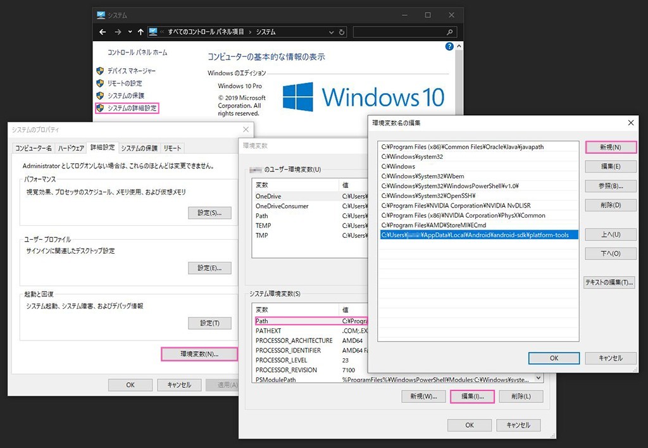
Task: Select C:¥Windows¥system32 path entry
Action: pos(478,157)
